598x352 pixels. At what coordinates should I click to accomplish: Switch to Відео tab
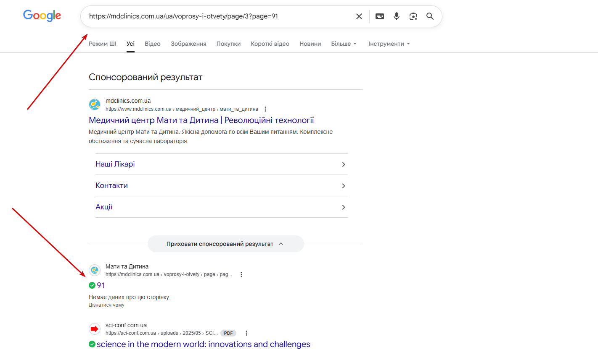tap(153, 44)
